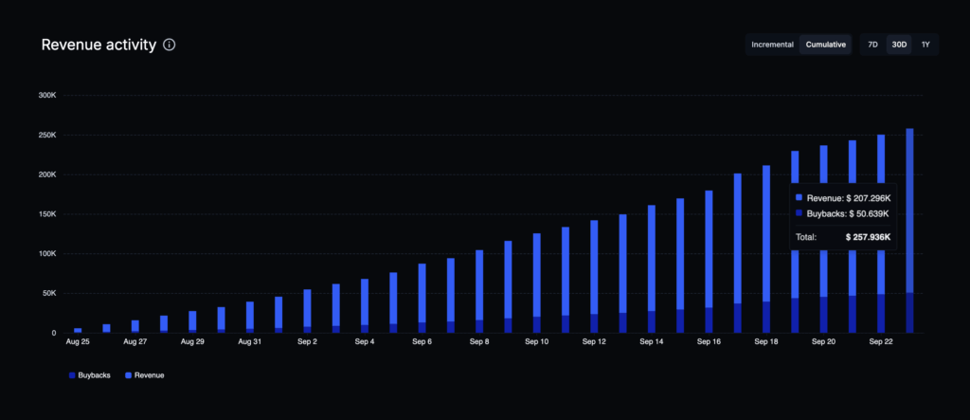Click the blue Revenue swatch in the tooltip

click(x=799, y=197)
